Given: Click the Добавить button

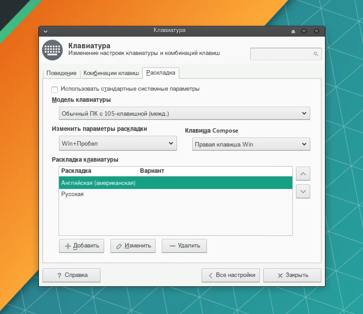Looking at the screenshot, I should [81, 246].
